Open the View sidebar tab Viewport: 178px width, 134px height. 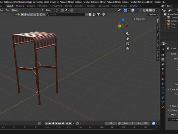click(158, 35)
